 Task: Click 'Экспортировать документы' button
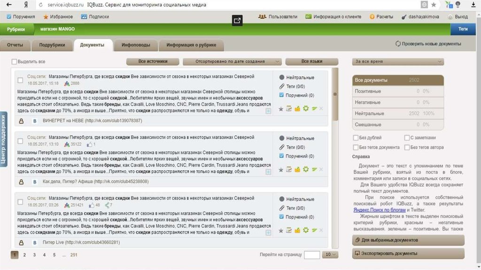click(x=408, y=254)
